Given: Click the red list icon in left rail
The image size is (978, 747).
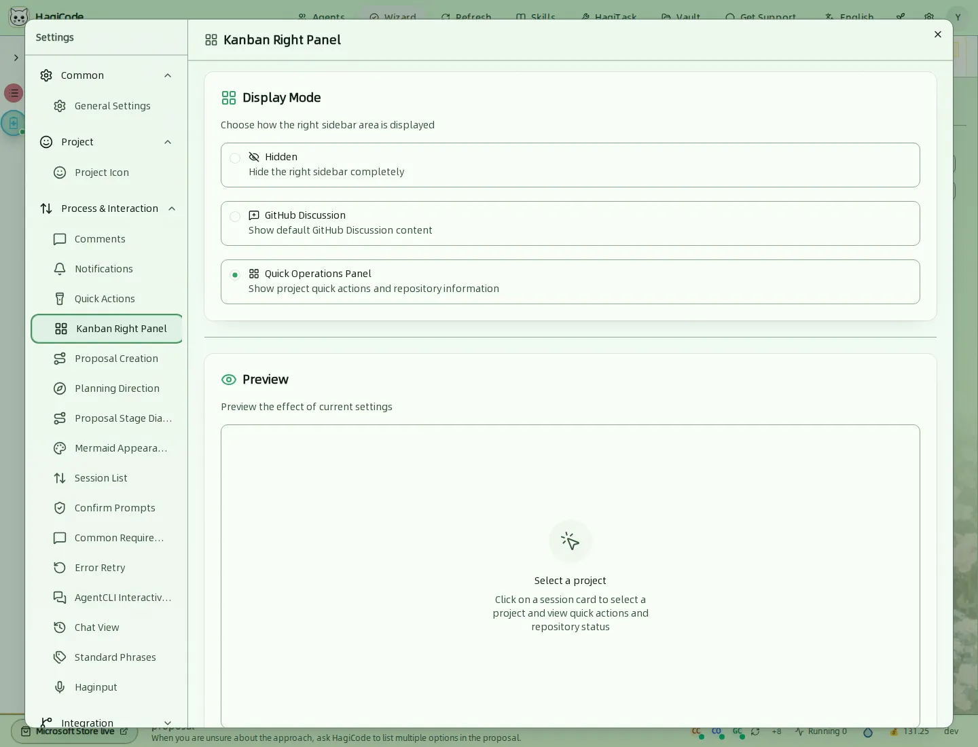Looking at the screenshot, I should (x=14, y=93).
